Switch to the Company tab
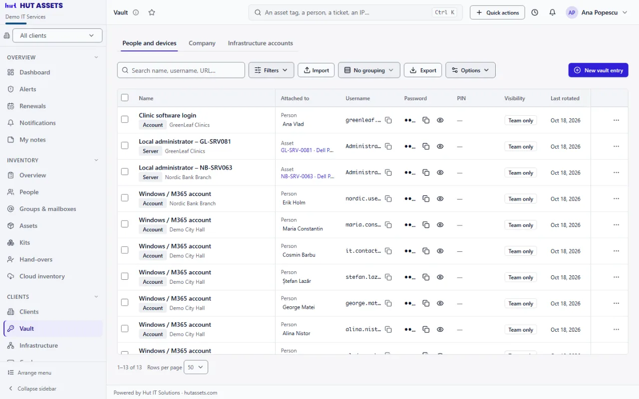 point(202,43)
